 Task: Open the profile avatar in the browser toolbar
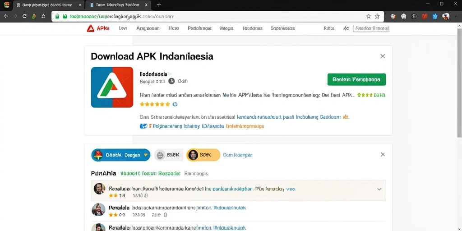[x=446, y=17]
